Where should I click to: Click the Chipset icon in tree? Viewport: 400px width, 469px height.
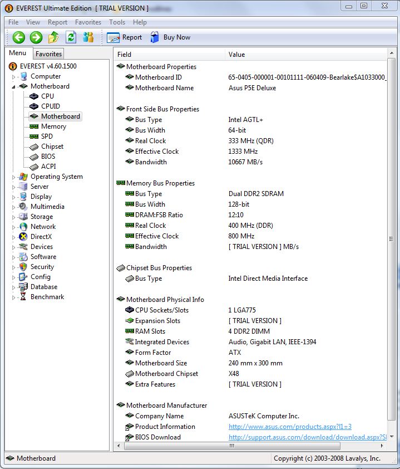(34, 146)
